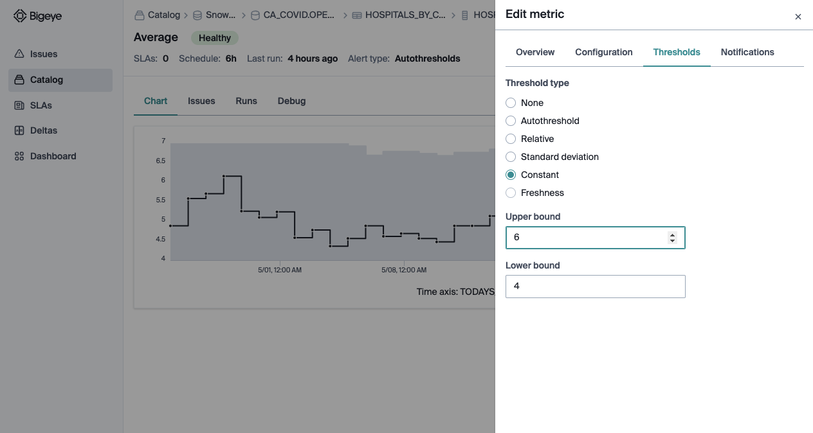Click the SLAs list icon in sidebar
This screenshot has width=813, height=433.
(x=19, y=105)
